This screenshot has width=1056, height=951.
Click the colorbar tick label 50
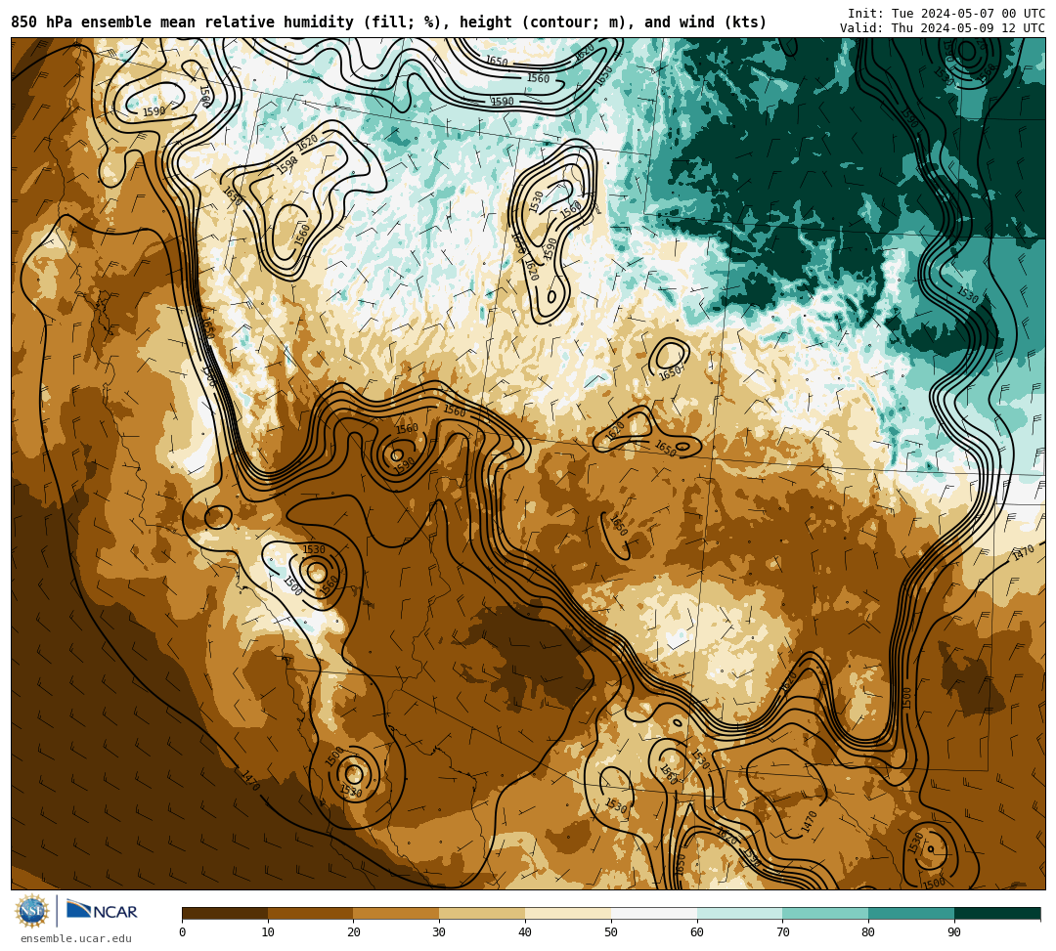pyautogui.click(x=611, y=932)
